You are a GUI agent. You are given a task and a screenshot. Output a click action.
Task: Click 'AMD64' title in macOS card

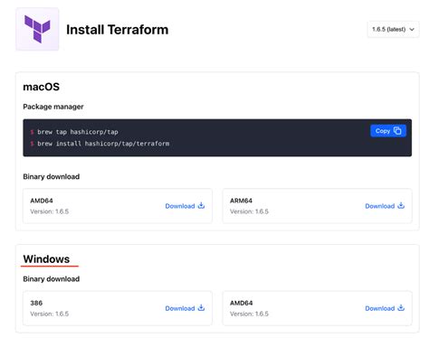pos(42,201)
